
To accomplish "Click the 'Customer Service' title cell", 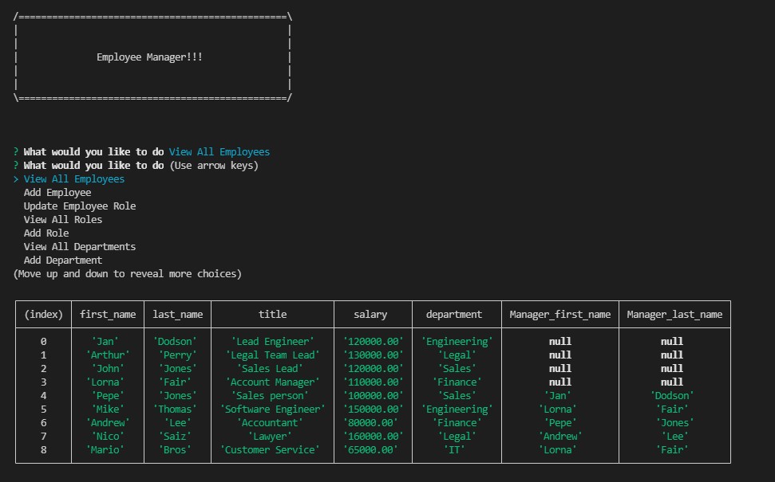I will (x=269, y=450).
